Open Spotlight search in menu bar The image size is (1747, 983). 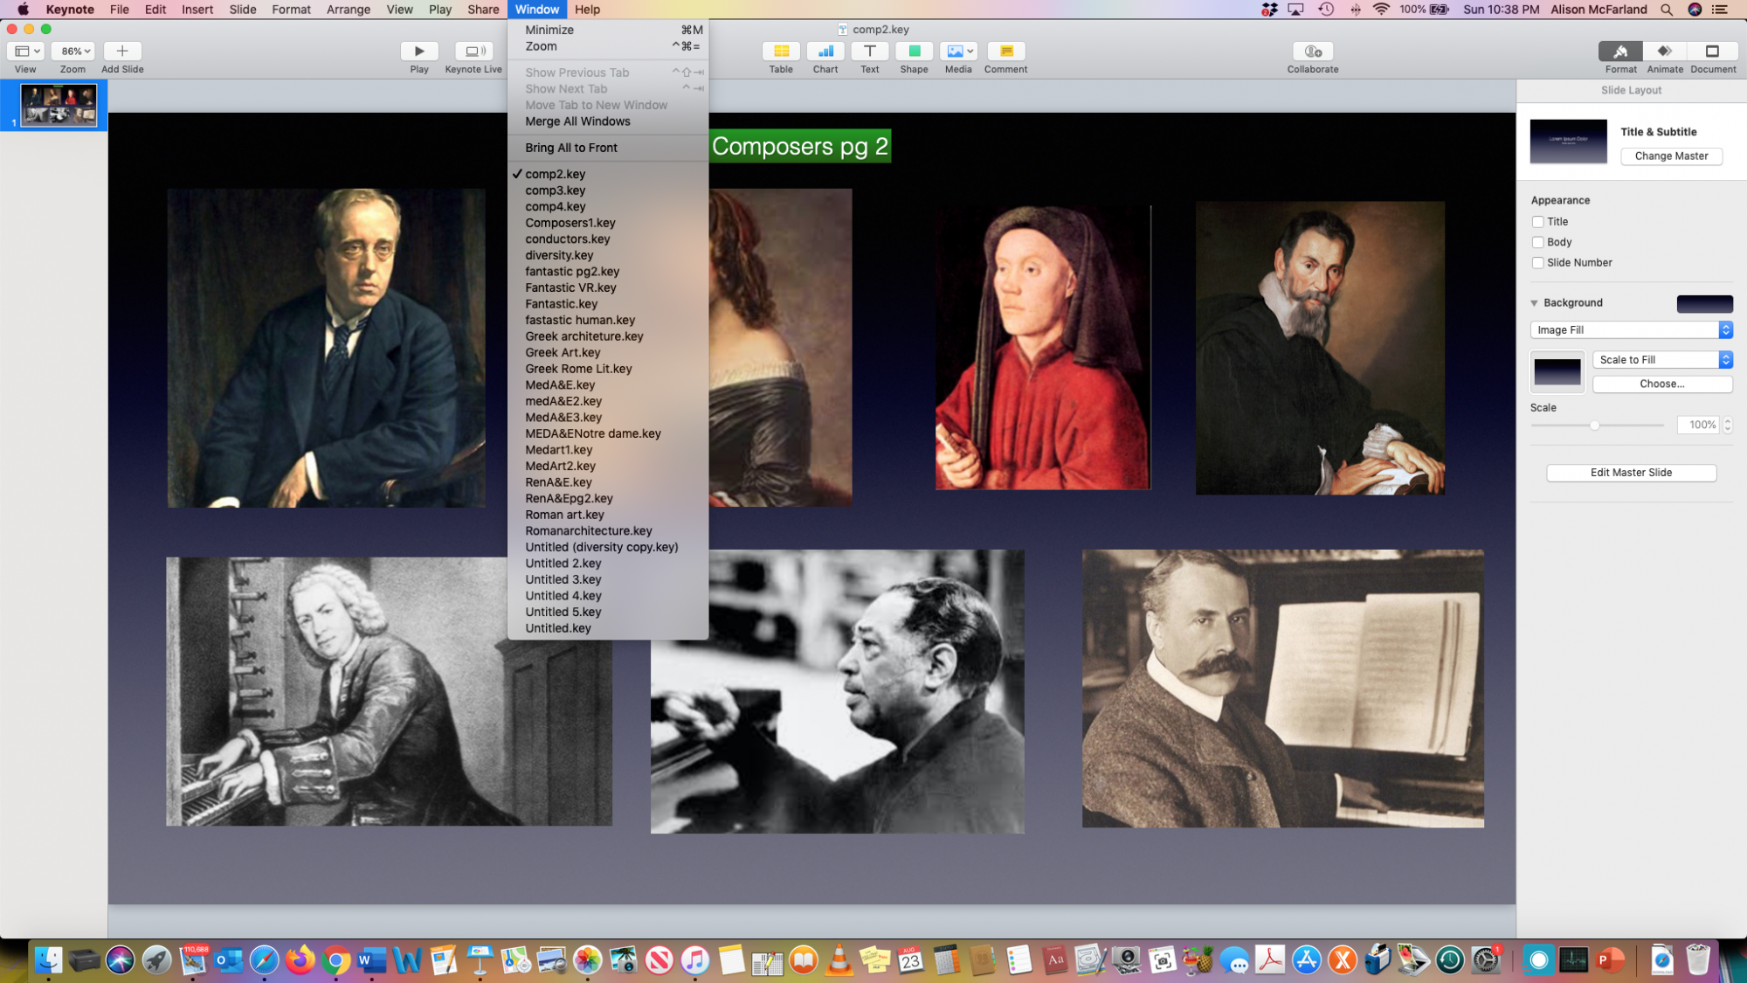(x=1667, y=10)
